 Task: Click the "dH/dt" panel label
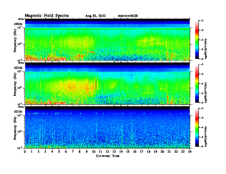pyautogui.click(x=18, y=24)
